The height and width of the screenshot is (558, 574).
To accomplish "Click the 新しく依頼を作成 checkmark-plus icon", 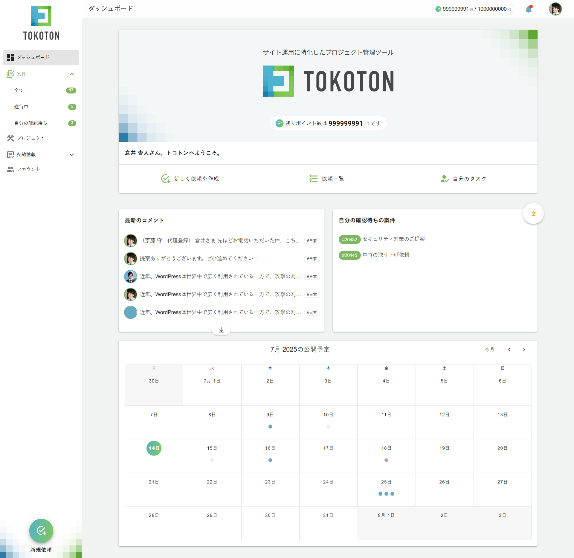I will (166, 179).
